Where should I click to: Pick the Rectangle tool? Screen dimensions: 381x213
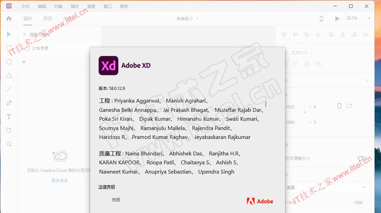pos(9,48)
